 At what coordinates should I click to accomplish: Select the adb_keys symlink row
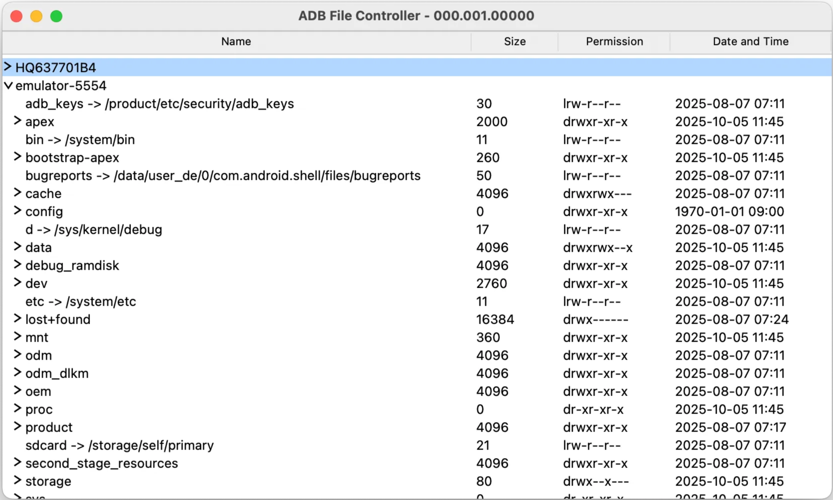coord(159,104)
